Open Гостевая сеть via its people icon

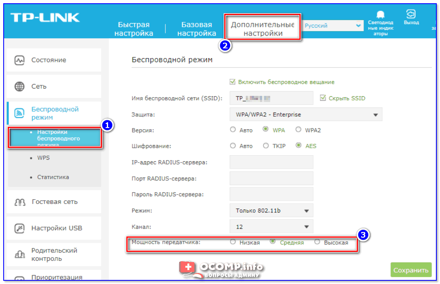(20, 202)
